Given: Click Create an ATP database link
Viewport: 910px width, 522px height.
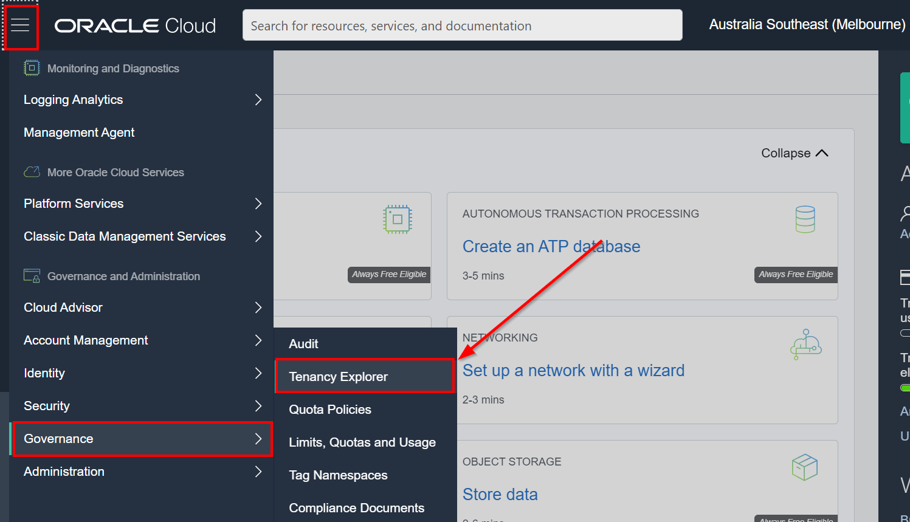Looking at the screenshot, I should click(x=551, y=247).
